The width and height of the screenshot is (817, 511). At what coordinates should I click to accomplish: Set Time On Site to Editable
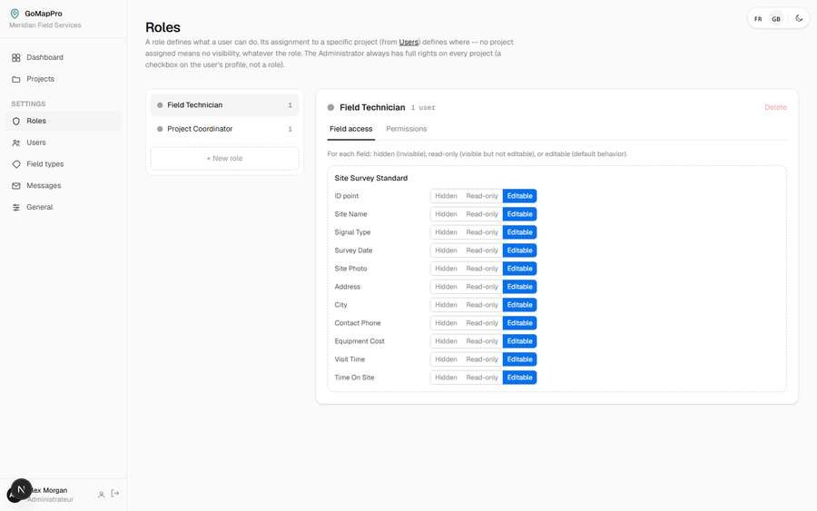click(519, 378)
